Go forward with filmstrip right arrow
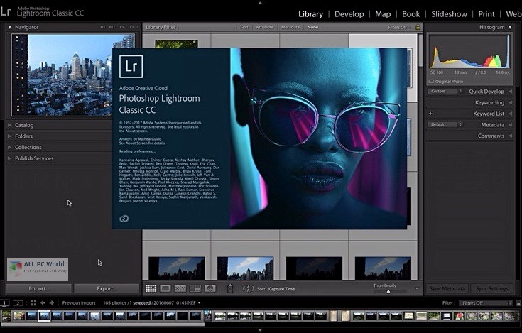Image resolution: width=522 pixels, height=333 pixels. 52,302
